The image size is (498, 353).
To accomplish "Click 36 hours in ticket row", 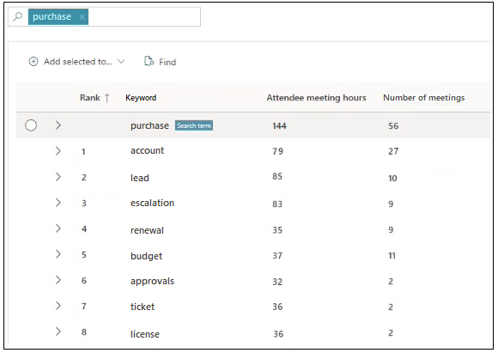I will (x=277, y=307).
